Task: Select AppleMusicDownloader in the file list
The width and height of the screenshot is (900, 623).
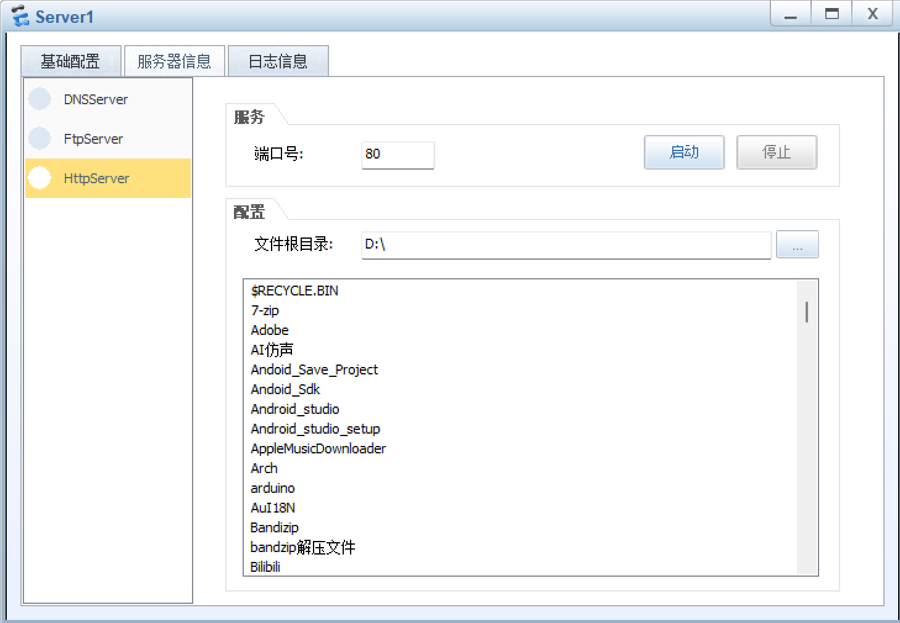Action: tap(318, 449)
